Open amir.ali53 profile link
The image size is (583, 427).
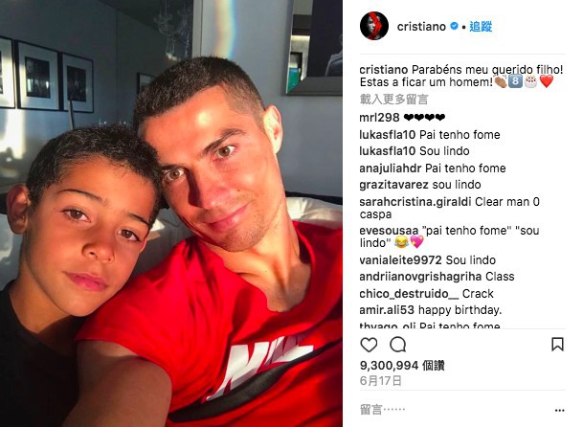pos(387,310)
